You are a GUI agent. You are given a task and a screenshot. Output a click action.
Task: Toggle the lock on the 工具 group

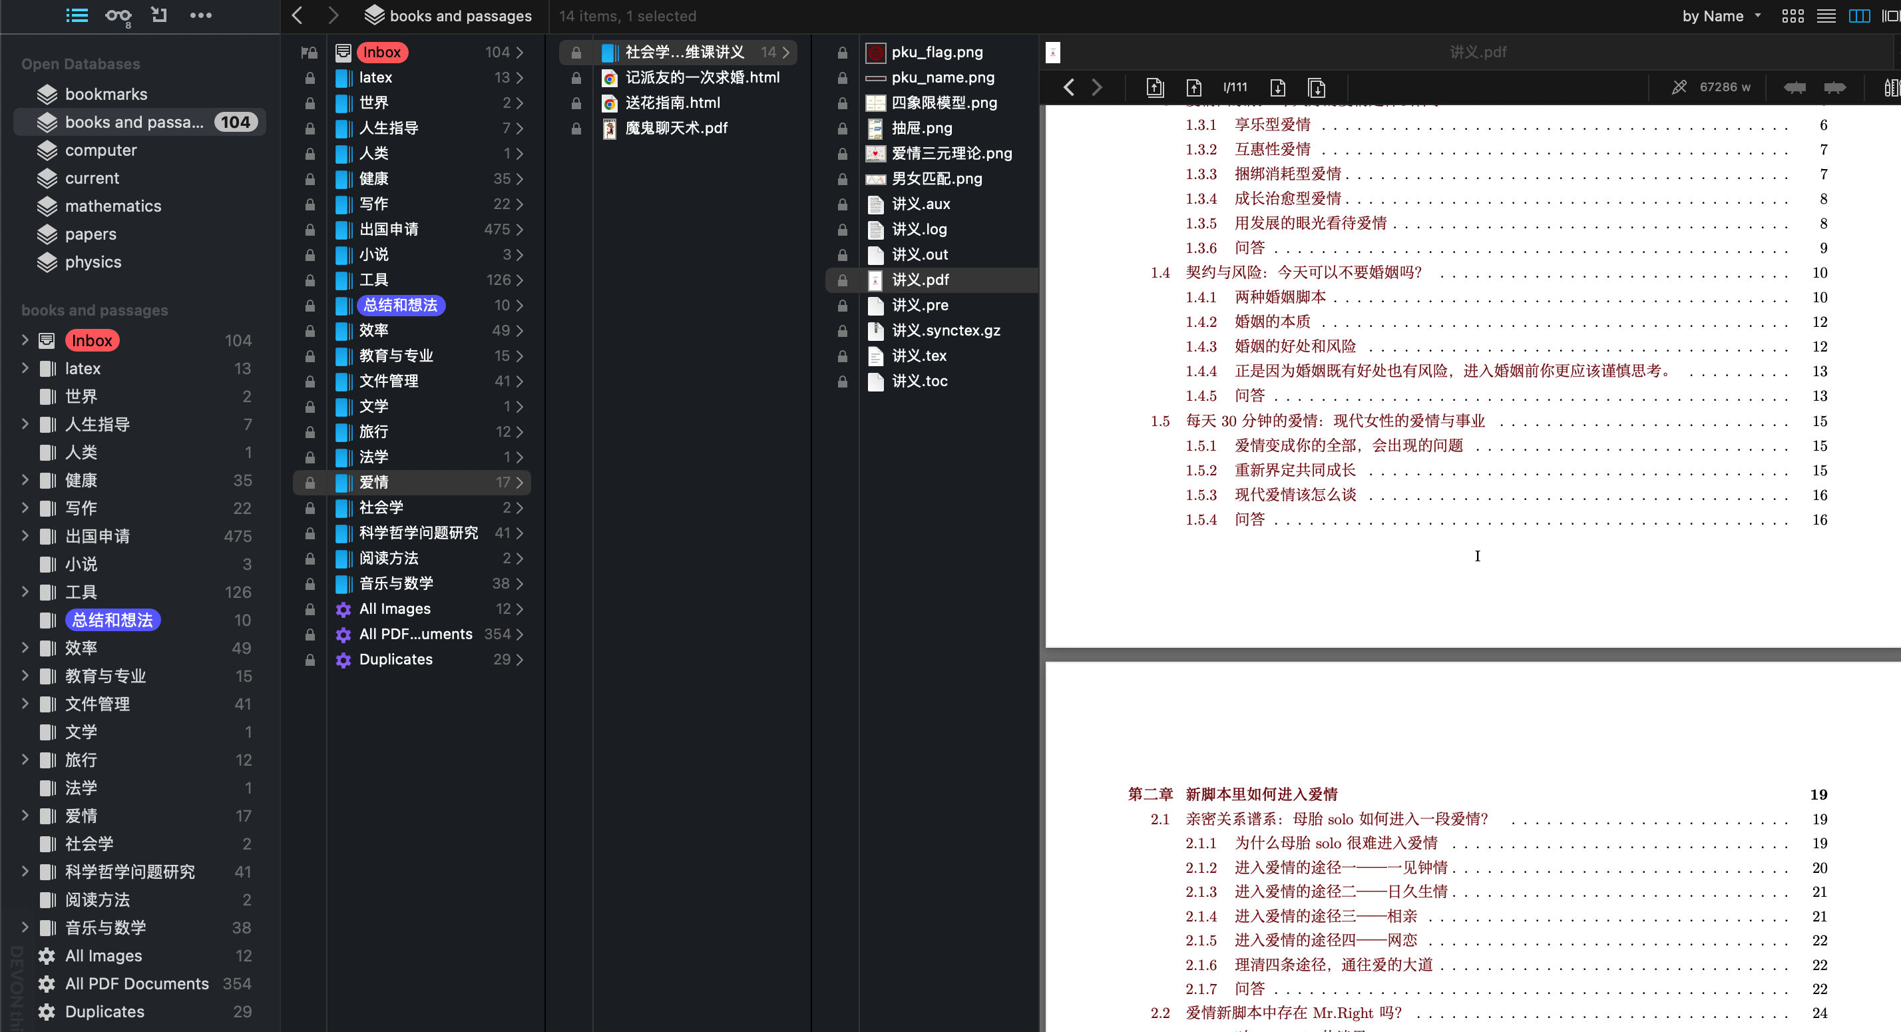coord(310,280)
